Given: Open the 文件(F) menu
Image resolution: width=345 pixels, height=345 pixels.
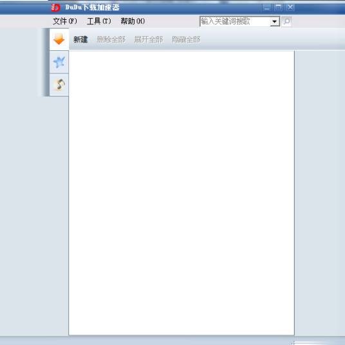Looking at the screenshot, I should pyautogui.click(x=65, y=21).
